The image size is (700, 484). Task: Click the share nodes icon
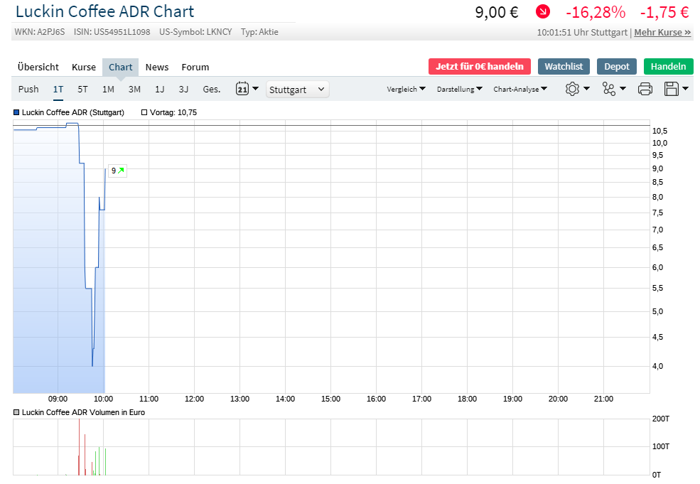[608, 89]
